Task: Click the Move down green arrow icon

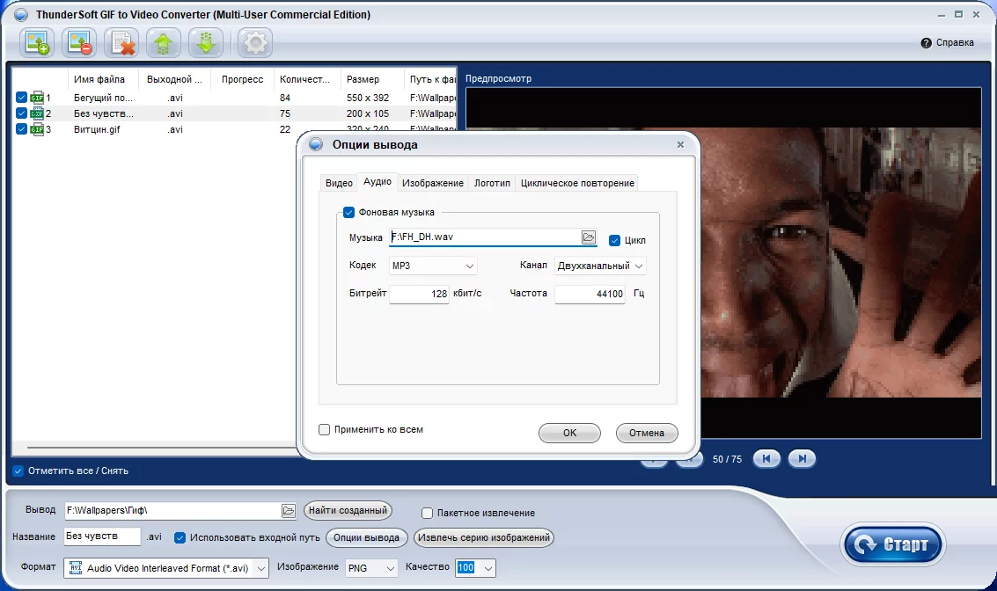Action: click(x=206, y=43)
